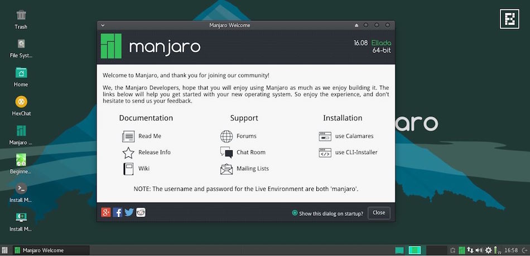This screenshot has height=256, width=530.
Task: Close the Manjaro Welcome dialog
Action: [x=379, y=213]
